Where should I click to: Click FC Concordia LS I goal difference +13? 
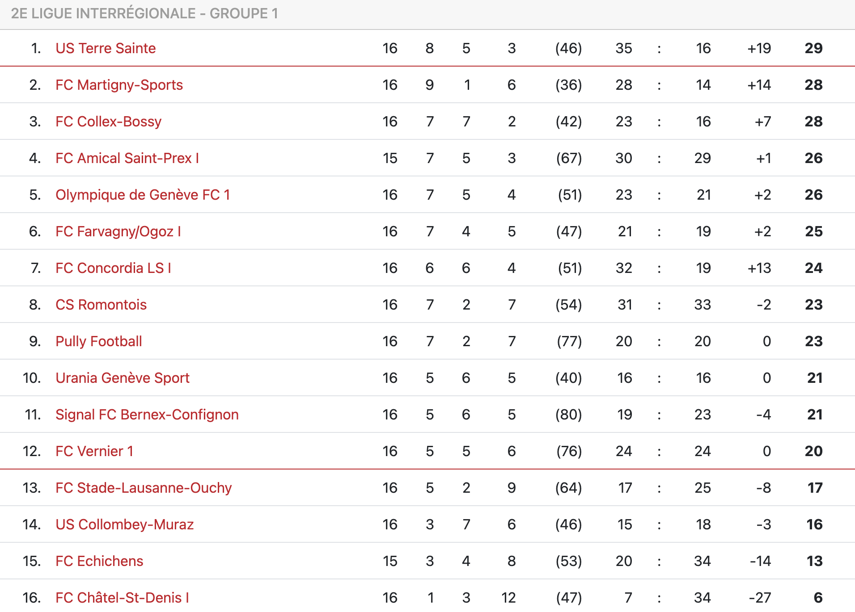point(759,268)
